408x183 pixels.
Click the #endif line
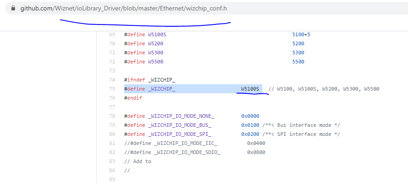[x=133, y=98]
